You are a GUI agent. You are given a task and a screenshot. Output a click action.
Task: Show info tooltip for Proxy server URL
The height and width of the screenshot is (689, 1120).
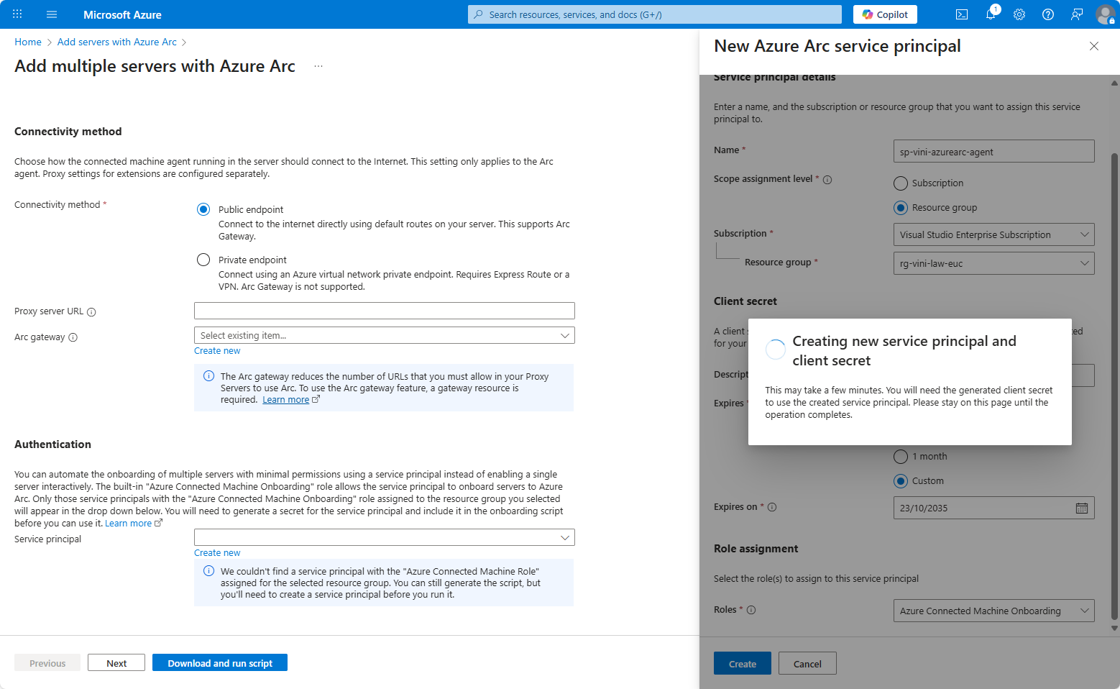click(91, 312)
